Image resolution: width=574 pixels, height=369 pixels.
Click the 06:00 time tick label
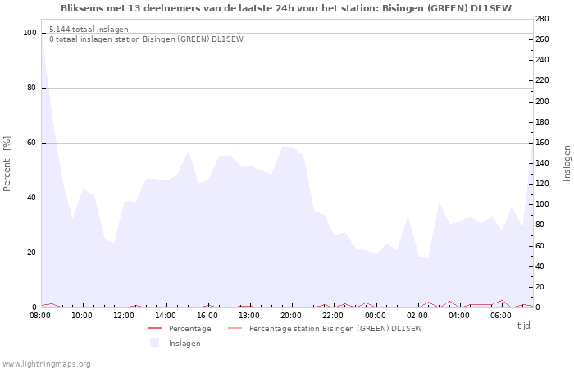[x=500, y=315]
